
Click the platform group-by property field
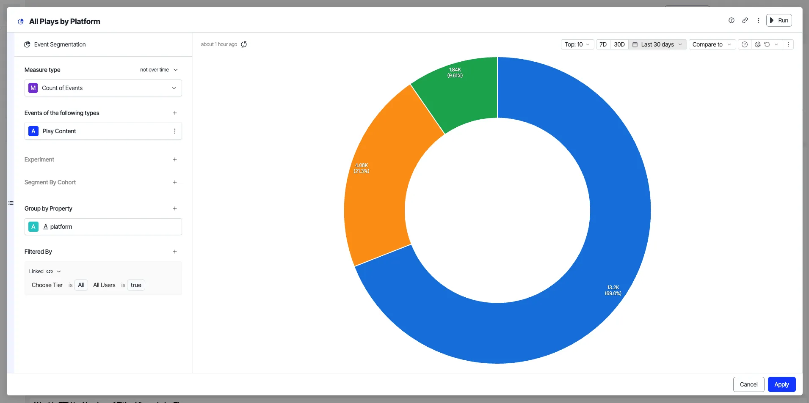pos(103,227)
